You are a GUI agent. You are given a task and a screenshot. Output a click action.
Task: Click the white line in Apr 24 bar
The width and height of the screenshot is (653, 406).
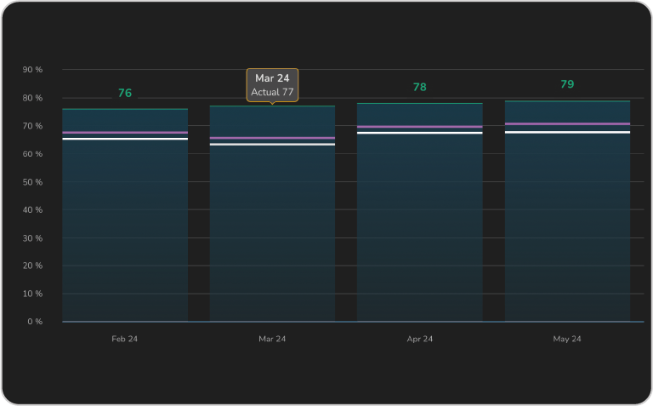click(419, 133)
